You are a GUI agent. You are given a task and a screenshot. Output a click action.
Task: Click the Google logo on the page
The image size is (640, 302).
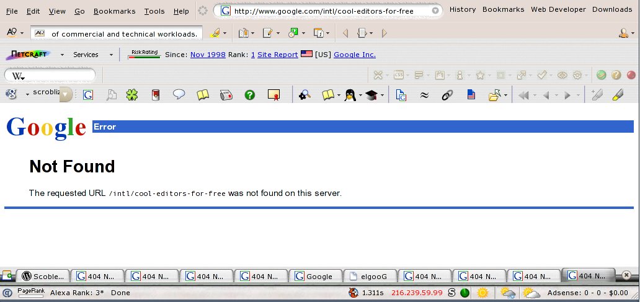[46, 127]
